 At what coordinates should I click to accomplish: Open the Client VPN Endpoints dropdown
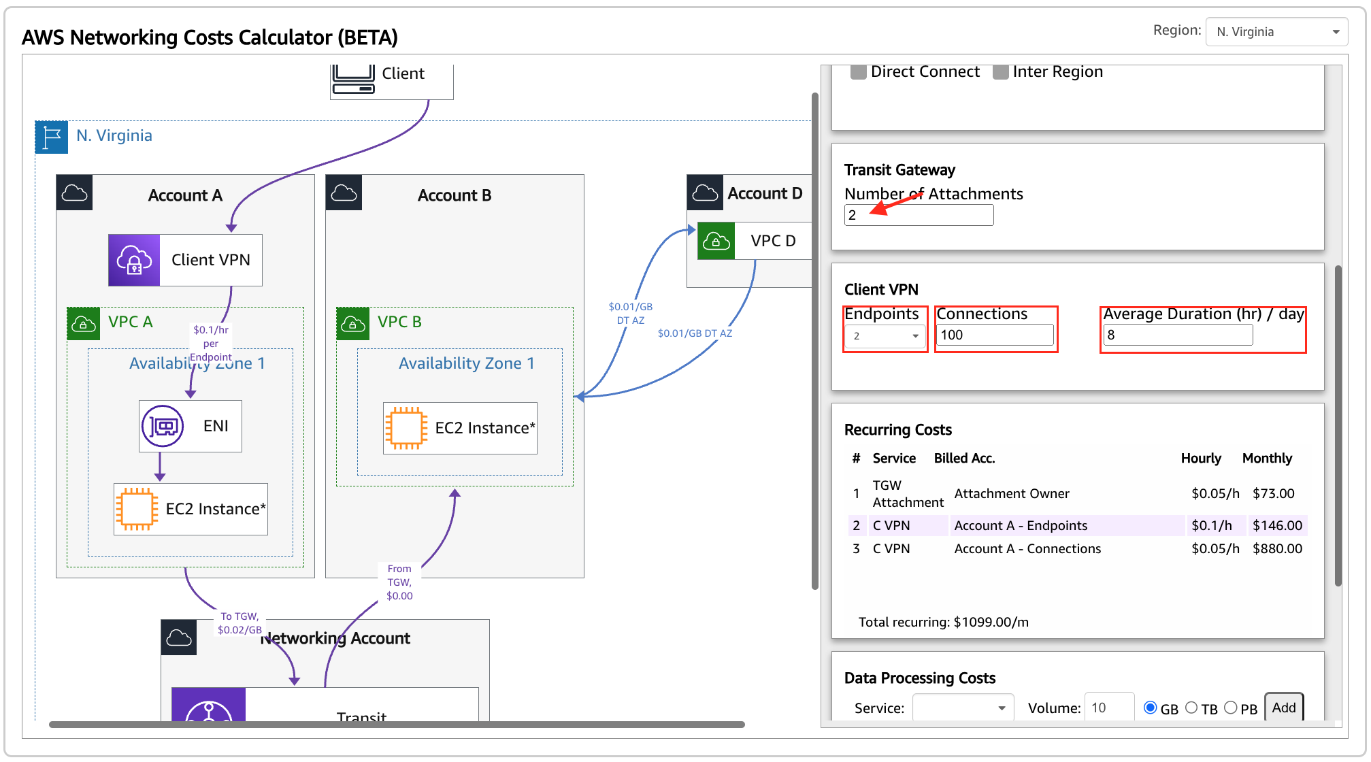pyautogui.click(x=885, y=335)
